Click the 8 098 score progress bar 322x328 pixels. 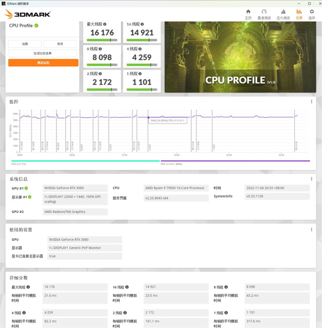coord(102,65)
